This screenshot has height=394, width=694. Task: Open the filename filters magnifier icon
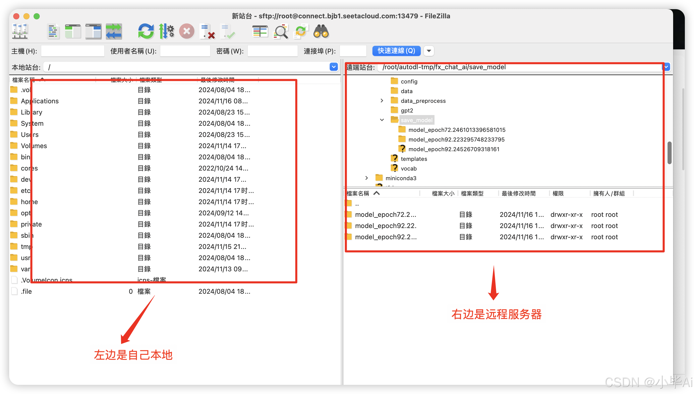click(281, 32)
